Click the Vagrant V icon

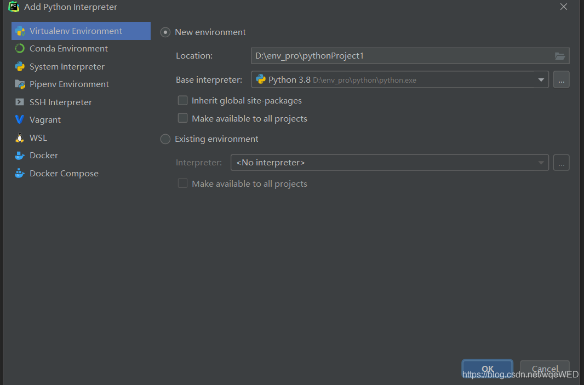click(x=20, y=119)
